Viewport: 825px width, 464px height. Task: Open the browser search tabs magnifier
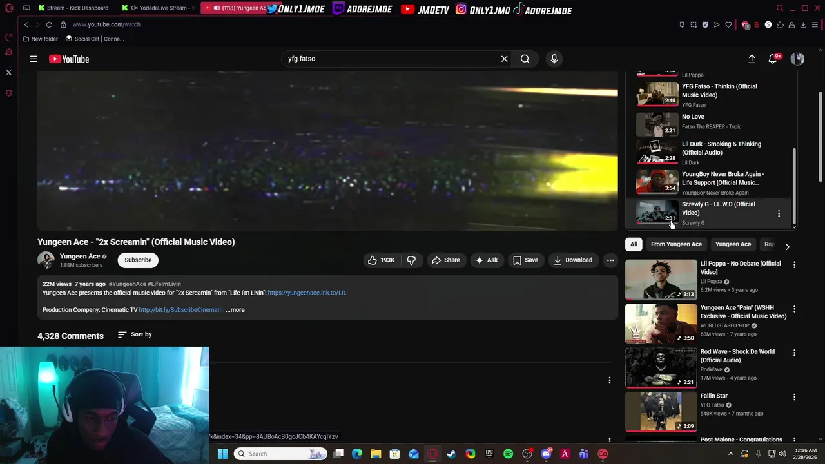[780, 8]
